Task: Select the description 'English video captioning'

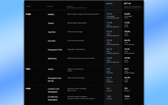Action: click(75, 69)
